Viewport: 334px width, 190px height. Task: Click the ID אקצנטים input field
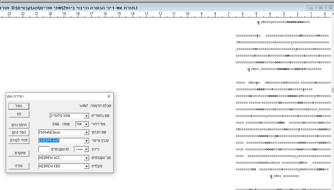(44, 149)
